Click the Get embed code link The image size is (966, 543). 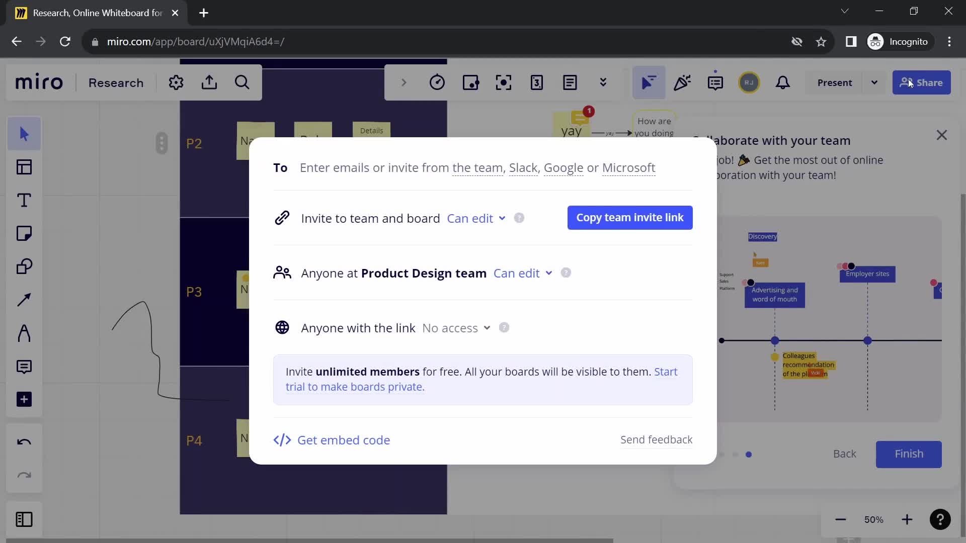pyautogui.click(x=333, y=440)
